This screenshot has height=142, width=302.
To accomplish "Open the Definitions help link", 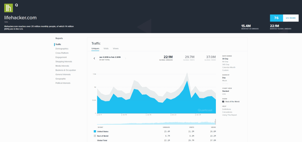I will coord(226,109).
